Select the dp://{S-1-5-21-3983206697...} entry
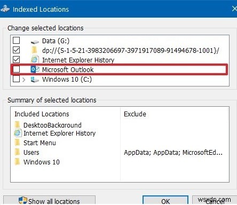237x205 pixels. point(131,51)
